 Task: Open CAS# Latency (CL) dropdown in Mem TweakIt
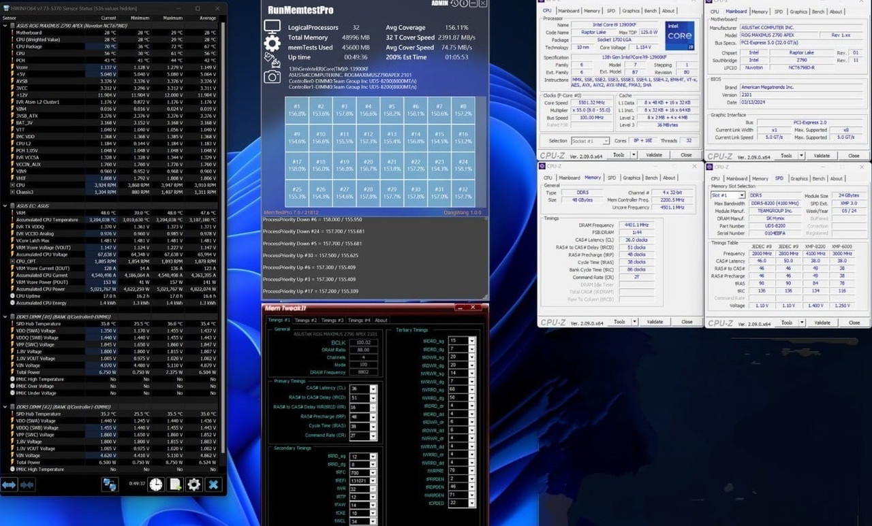pyautogui.click(x=373, y=389)
